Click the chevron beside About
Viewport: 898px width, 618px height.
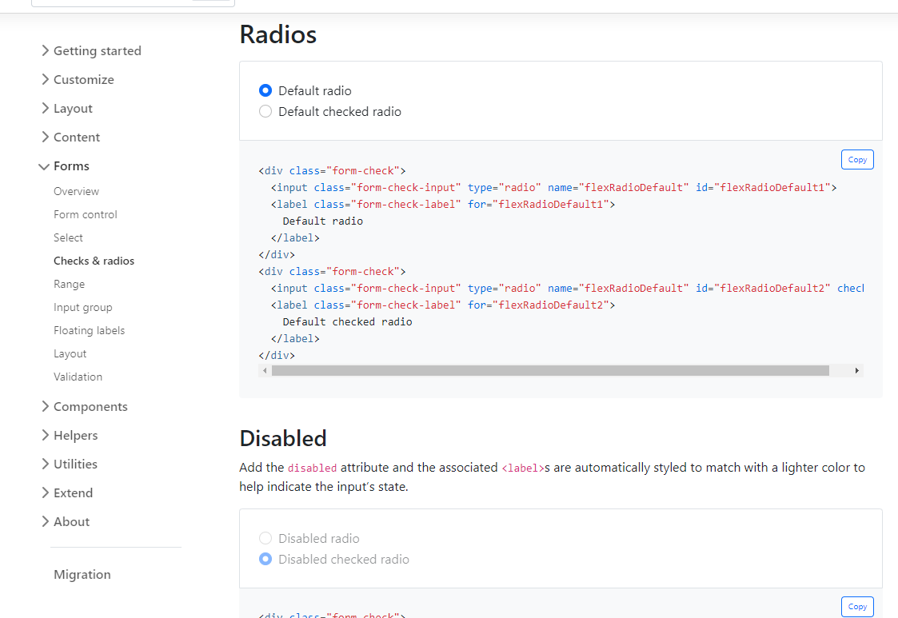pos(45,522)
